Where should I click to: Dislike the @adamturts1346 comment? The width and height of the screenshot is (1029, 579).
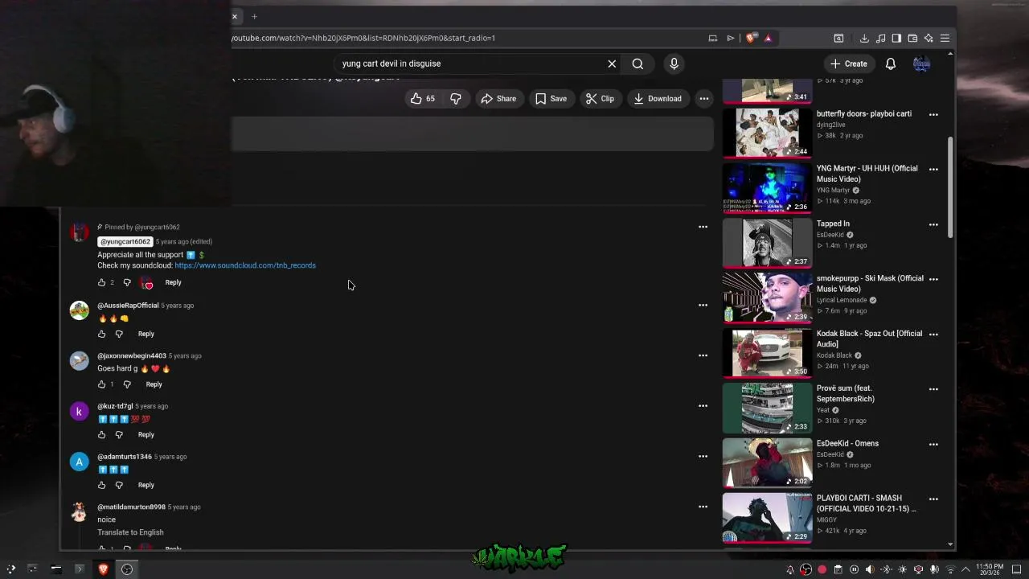[x=119, y=485]
